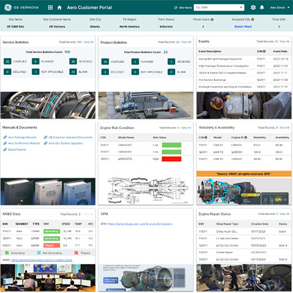Click Service Bulletins REVIEWED count badge

tap(73, 62)
